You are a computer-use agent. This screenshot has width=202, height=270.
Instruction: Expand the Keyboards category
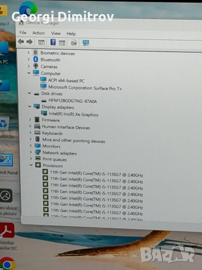pos(30,133)
